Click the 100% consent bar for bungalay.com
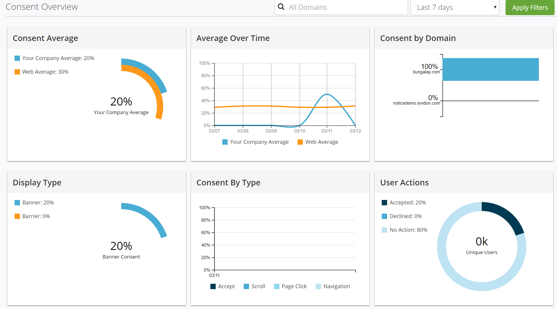Screen dimensions: 557x309 [491, 70]
